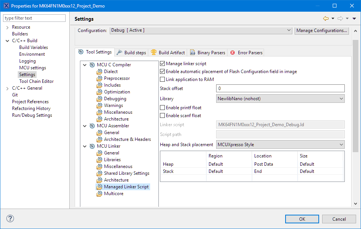Click the MCU Linker tool icon
The image size is (361, 229).
[92, 146]
